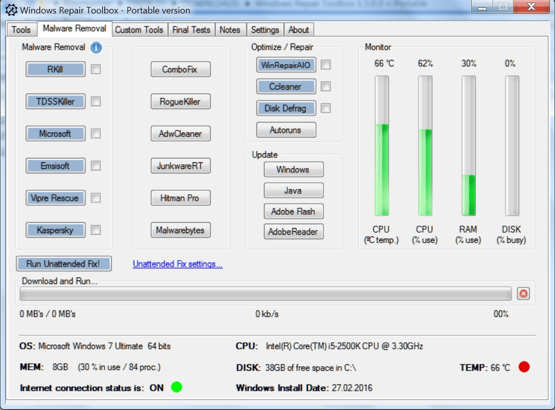Click the Malware Removal info icon
Screen dimensions: 555x410
pos(96,47)
